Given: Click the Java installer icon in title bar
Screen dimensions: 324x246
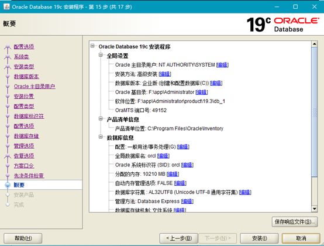Looking at the screenshot, I should pos(6,6).
